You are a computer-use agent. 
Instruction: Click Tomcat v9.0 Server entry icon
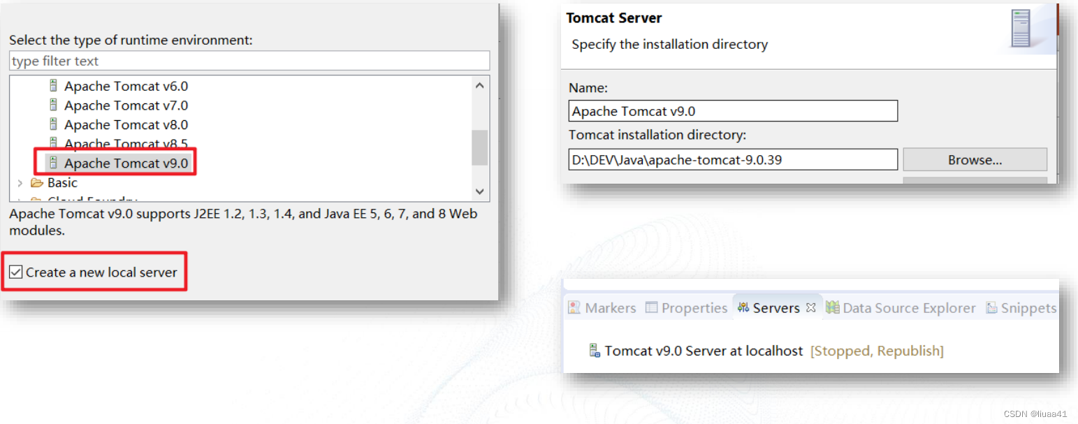tap(595, 351)
